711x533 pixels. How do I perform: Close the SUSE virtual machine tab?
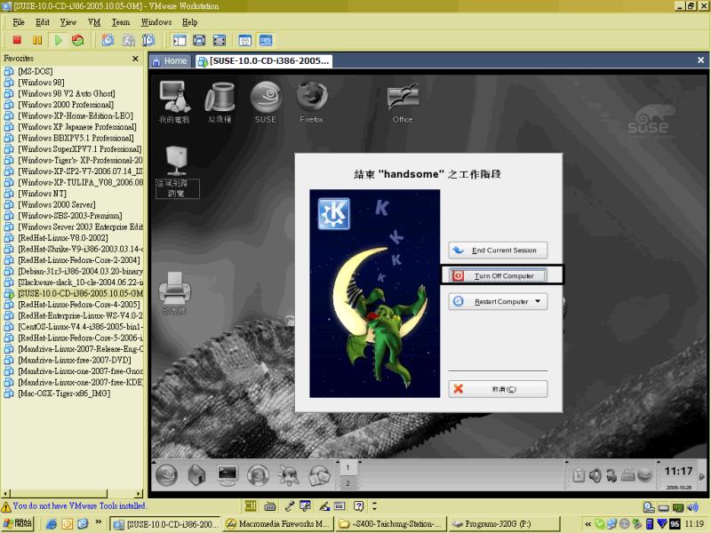[x=700, y=60]
